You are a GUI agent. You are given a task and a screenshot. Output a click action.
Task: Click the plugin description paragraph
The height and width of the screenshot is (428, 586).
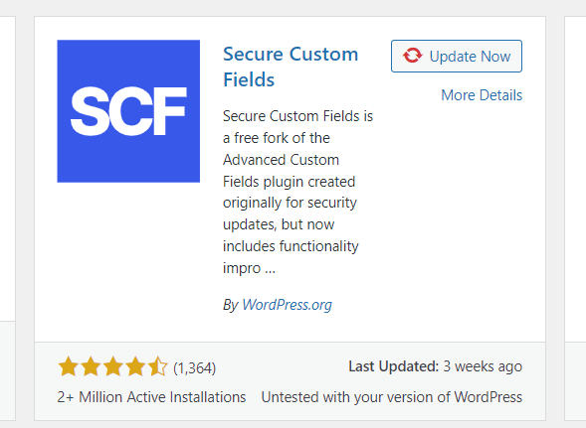click(297, 192)
